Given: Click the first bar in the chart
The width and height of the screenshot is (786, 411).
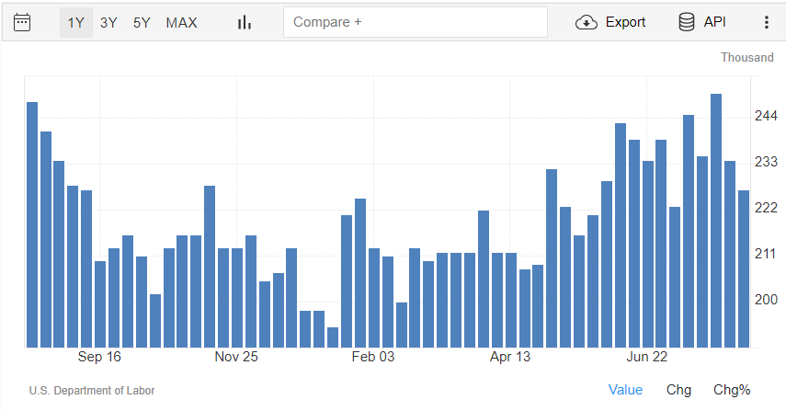Looking at the screenshot, I should click(x=32, y=225).
